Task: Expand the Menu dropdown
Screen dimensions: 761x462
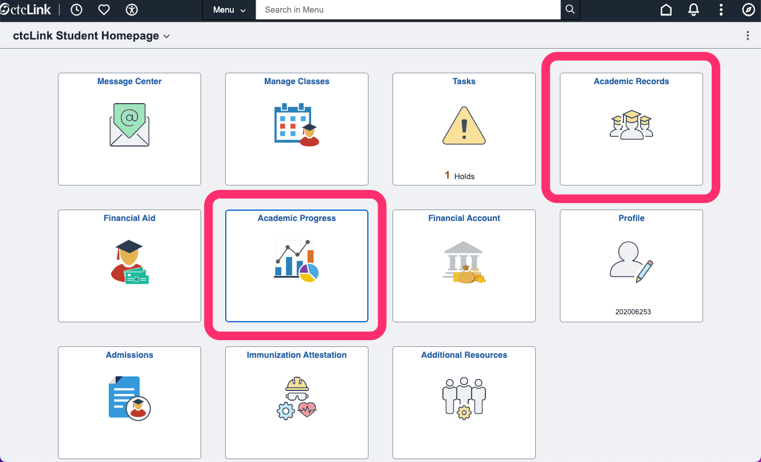Action: coord(229,10)
